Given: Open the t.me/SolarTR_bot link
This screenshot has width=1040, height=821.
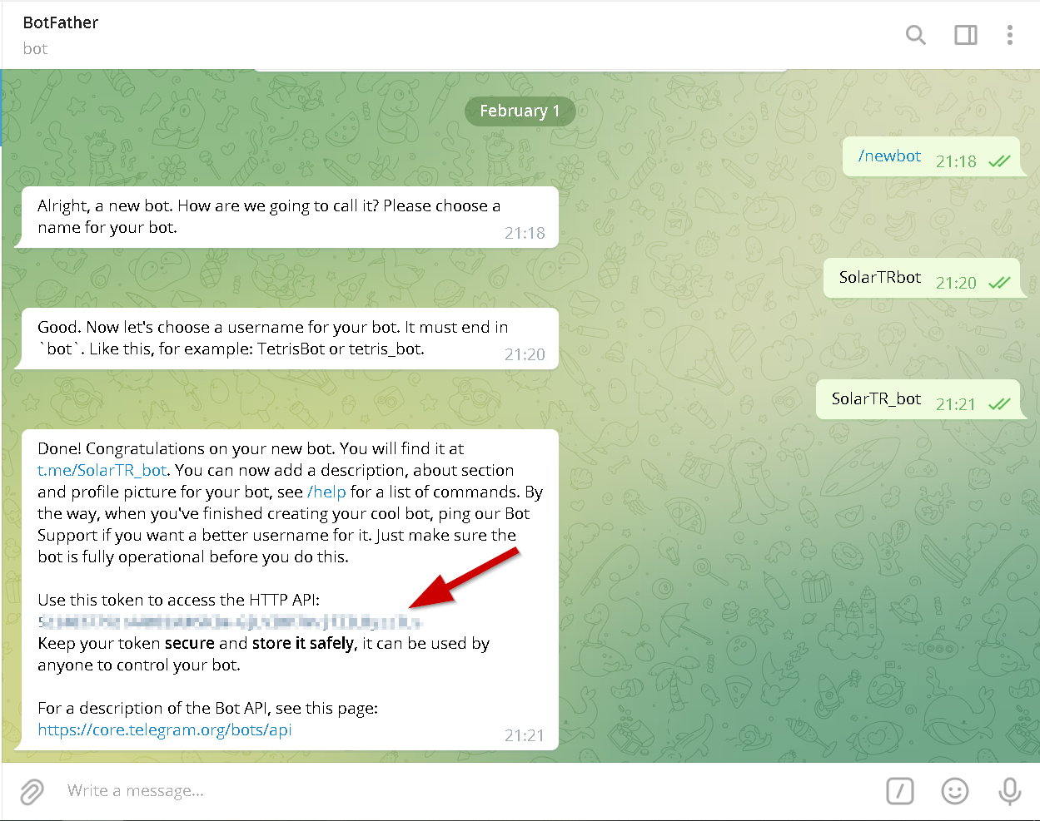Looking at the screenshot, I should pos(102,470).
